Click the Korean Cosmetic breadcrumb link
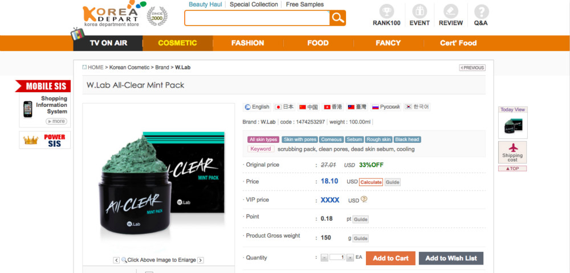The height and width of the screenshot is (273, 570). [x=129, y=68]
